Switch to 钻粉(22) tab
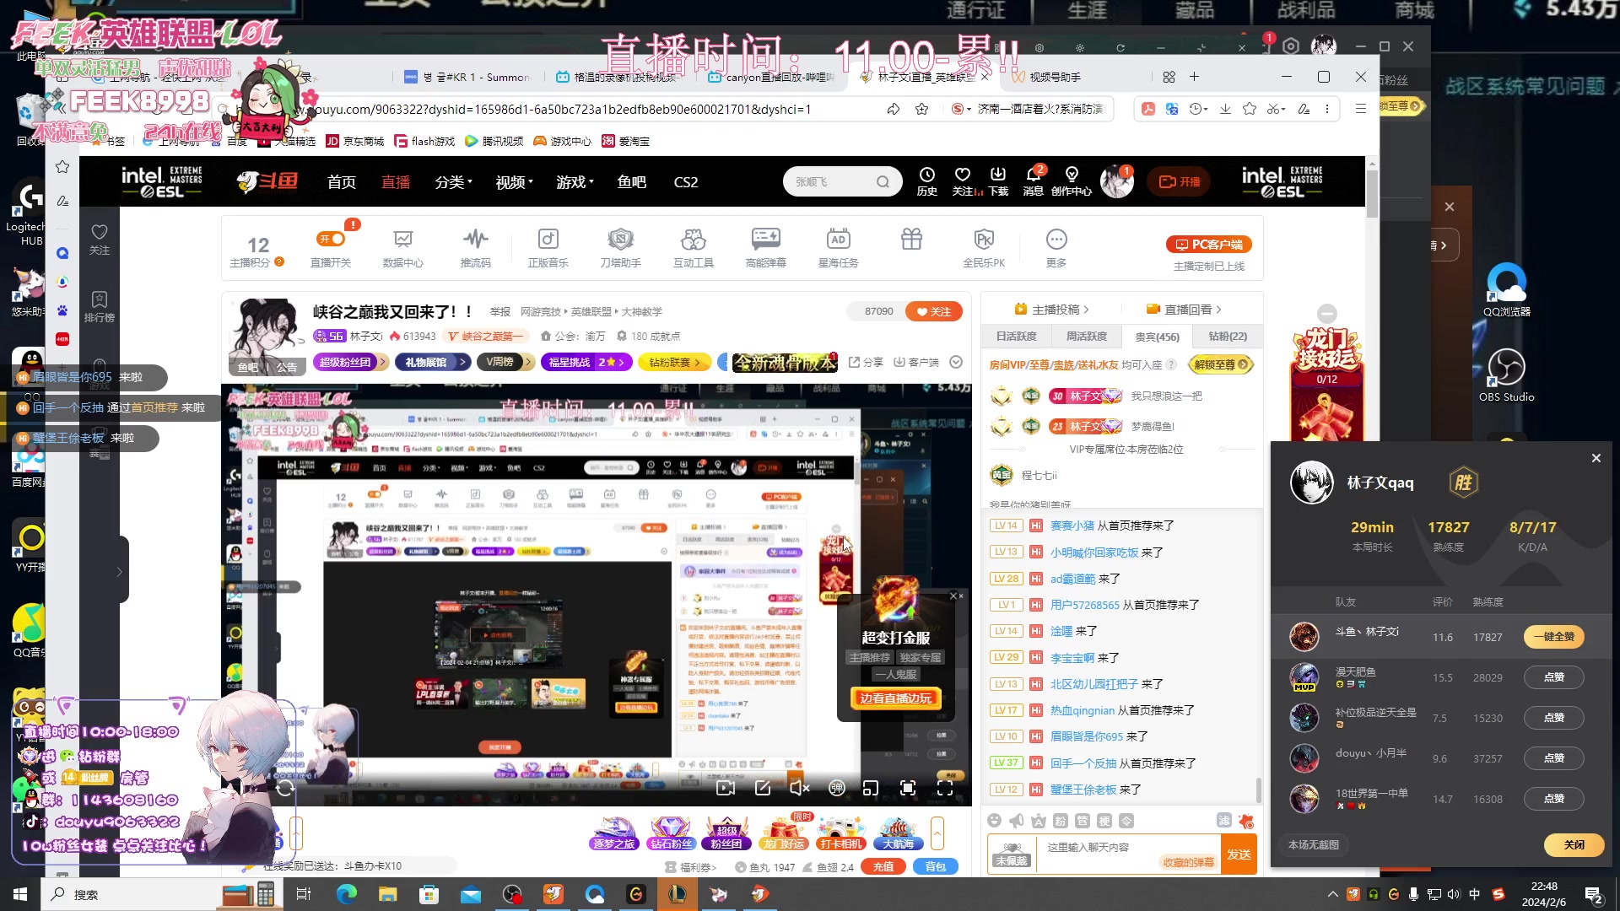Image resolution: width=1620 pixels, height=911 pixels. (x=1228, y=337)
